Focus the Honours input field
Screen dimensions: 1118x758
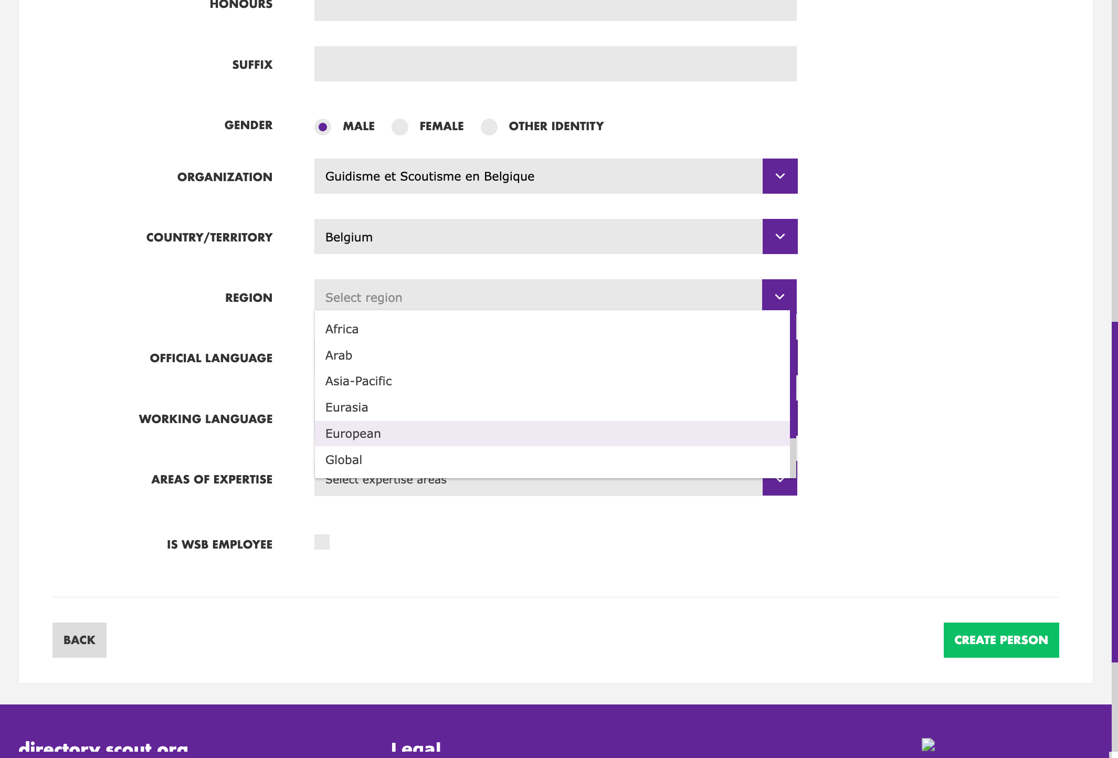(555, 10)
